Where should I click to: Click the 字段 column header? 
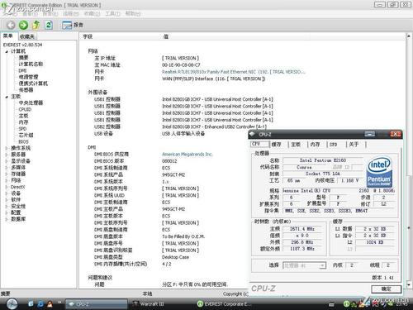click(88, 36)
